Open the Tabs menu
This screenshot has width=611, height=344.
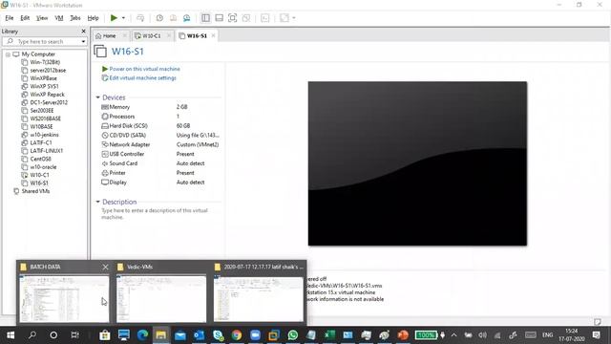[75, 18]
